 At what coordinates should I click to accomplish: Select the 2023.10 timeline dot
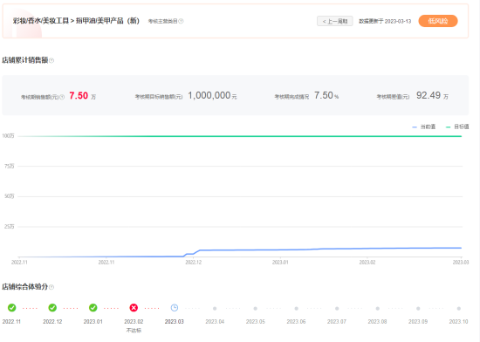(x=458, y=309)
